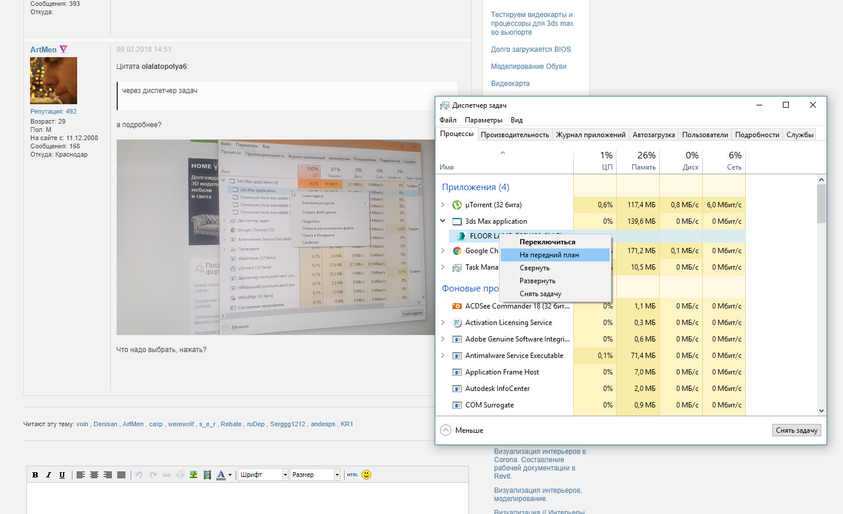Collapse Task Manager with Меньше button
Screen dimensions: 843x514
(x=462, y=430)
